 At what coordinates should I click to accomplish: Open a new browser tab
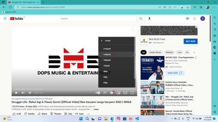(43, 2)
